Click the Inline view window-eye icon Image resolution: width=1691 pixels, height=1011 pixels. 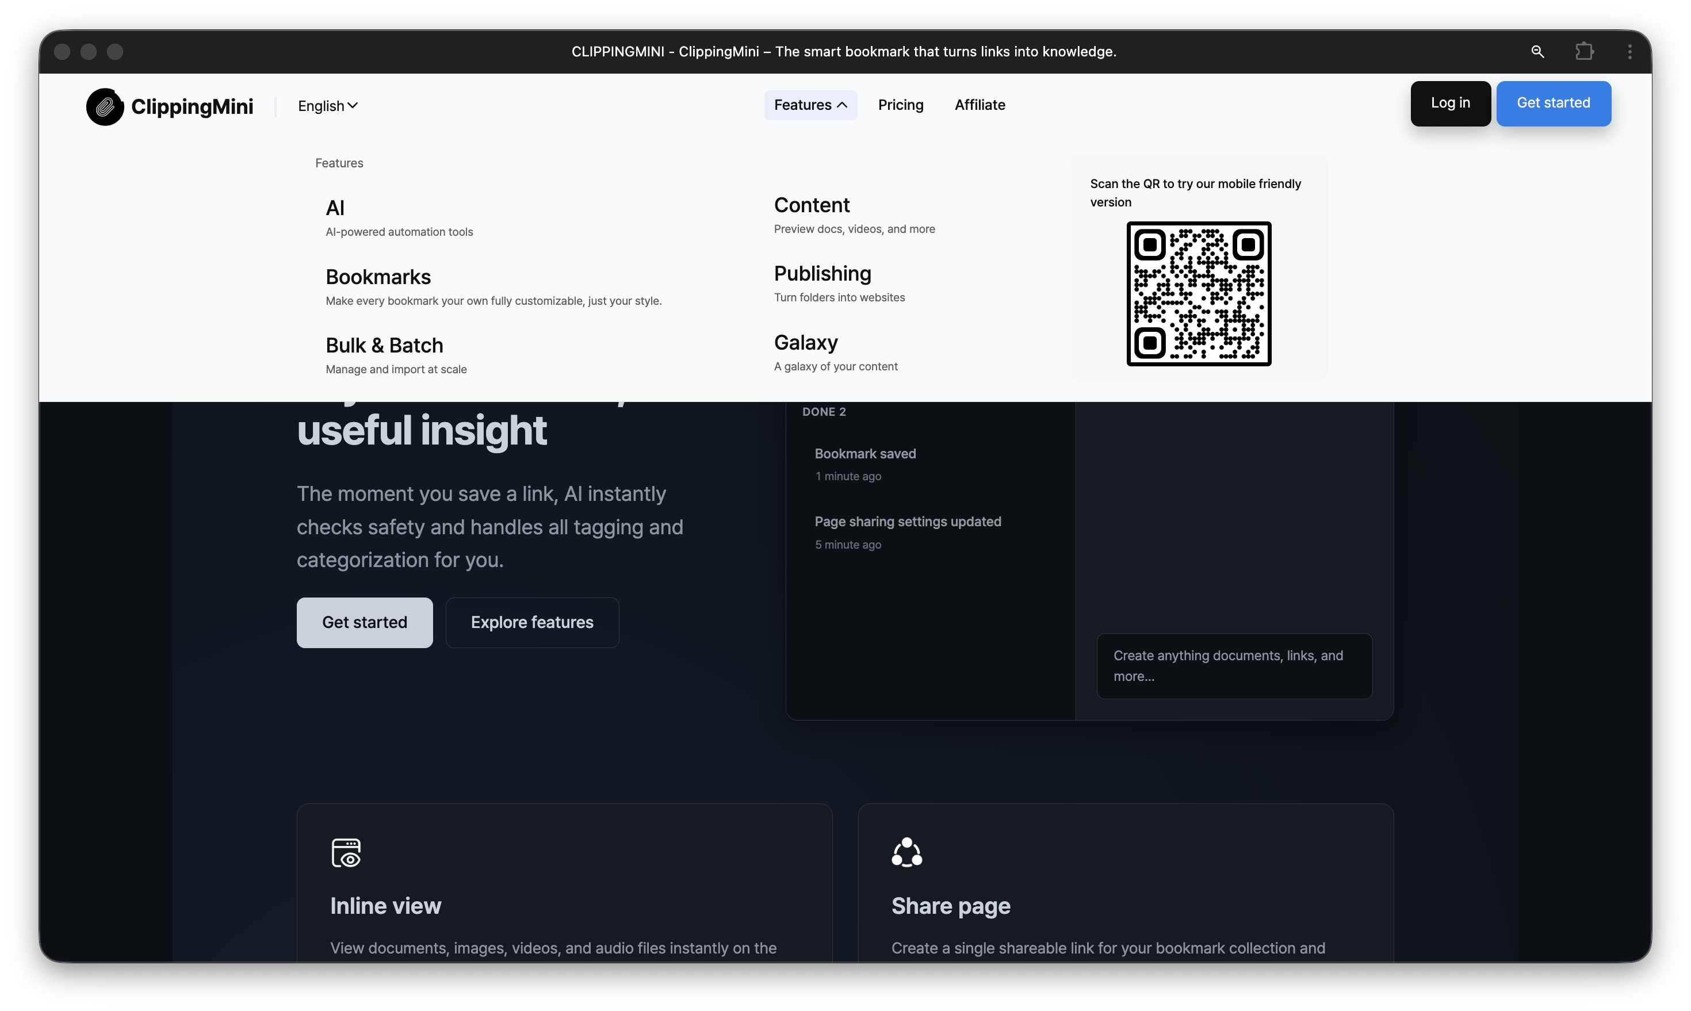click(x=346, y=852)
